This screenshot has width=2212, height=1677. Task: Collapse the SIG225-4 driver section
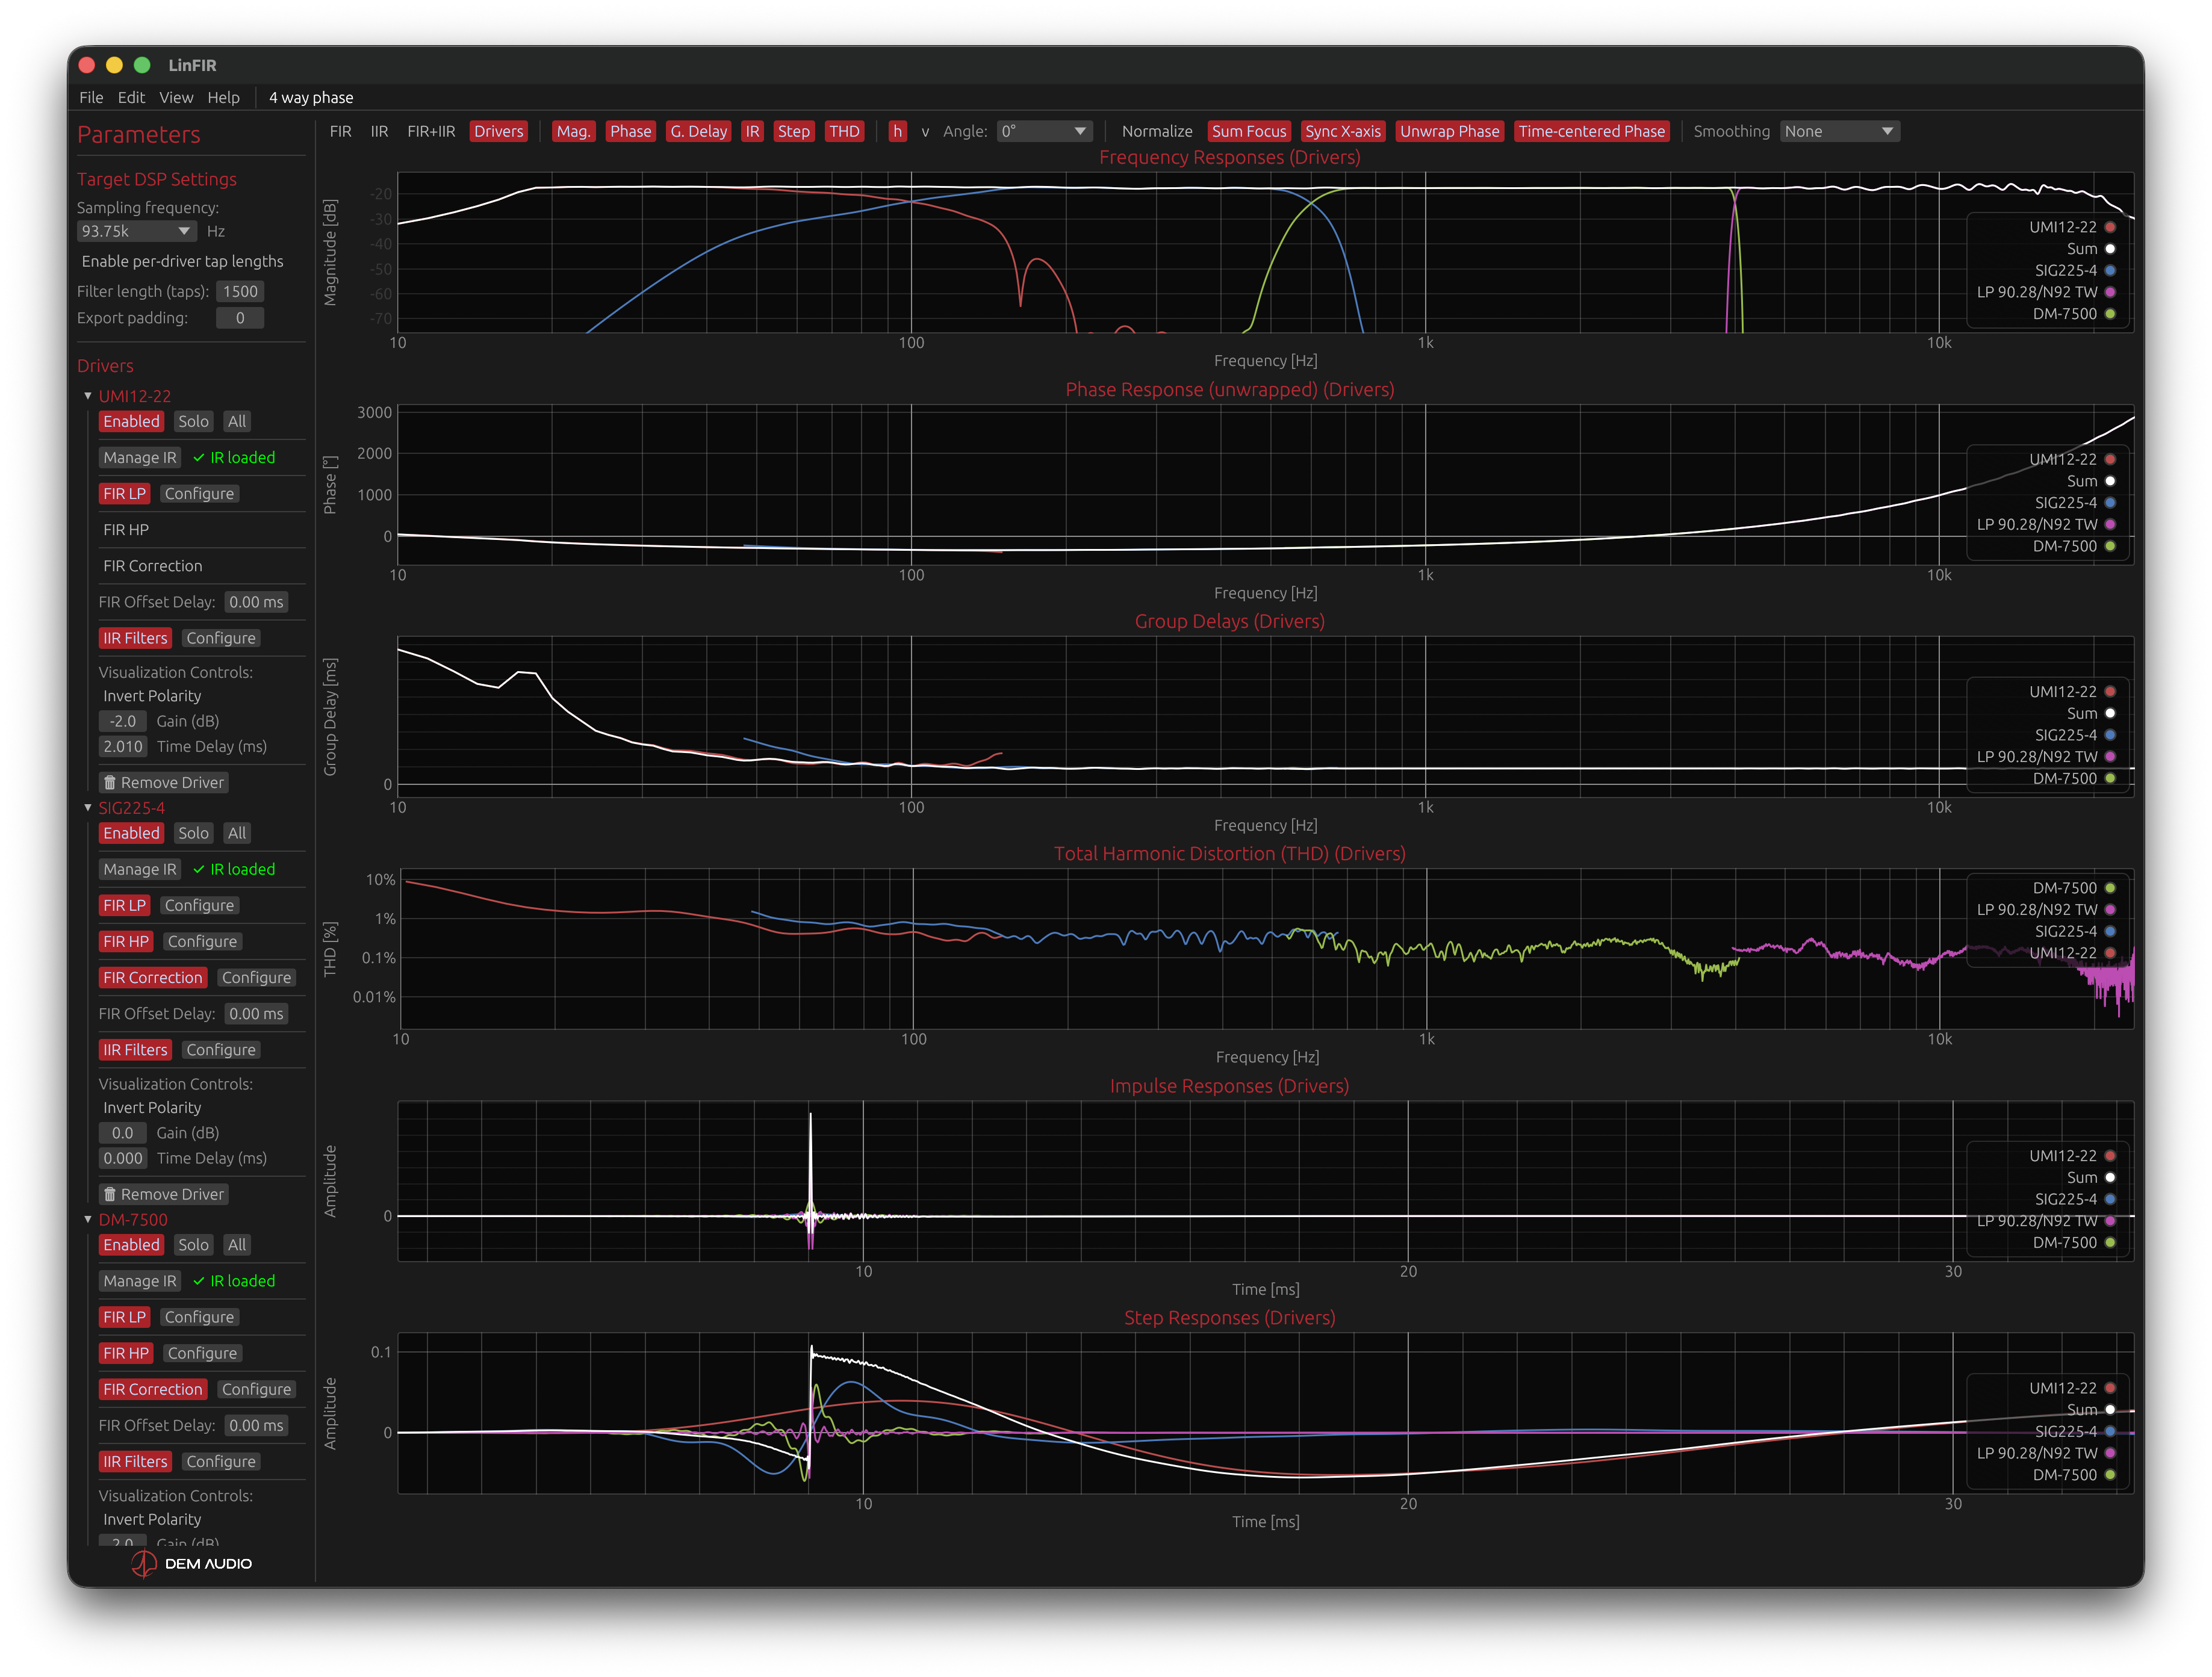point(88,808)
